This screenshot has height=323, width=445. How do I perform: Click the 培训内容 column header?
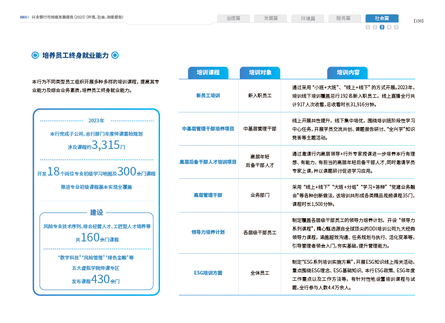[x=348, y=73]
